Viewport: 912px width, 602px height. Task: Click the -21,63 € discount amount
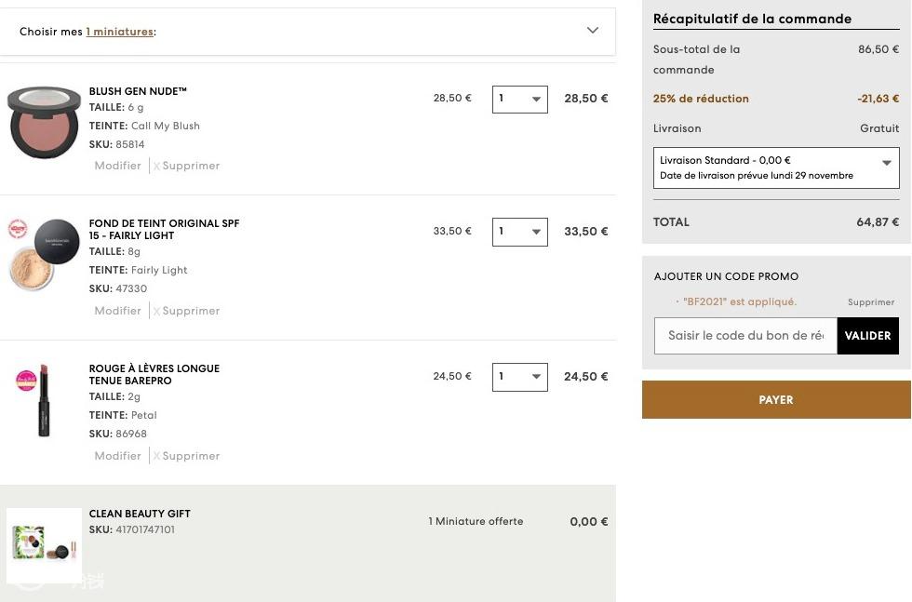[x=878, y=99]
